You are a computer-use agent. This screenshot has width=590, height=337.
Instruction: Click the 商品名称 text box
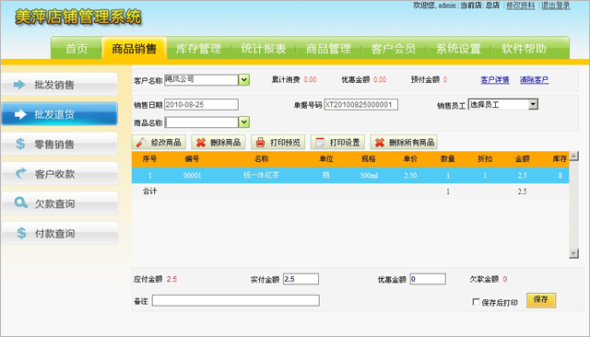(201, 122)
